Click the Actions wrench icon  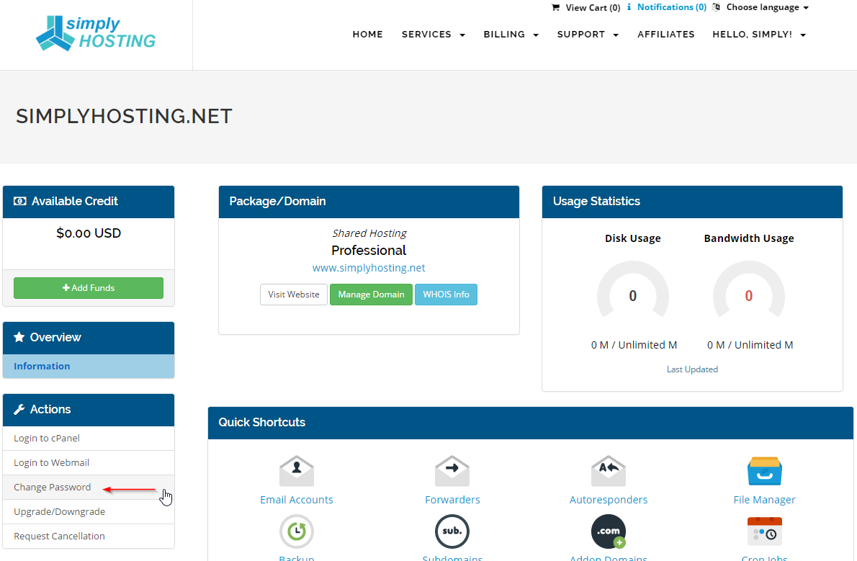pos(19,409)
